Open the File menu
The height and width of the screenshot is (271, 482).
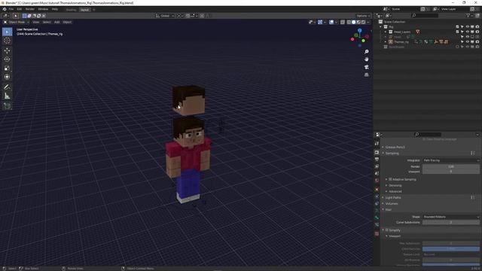11,9
